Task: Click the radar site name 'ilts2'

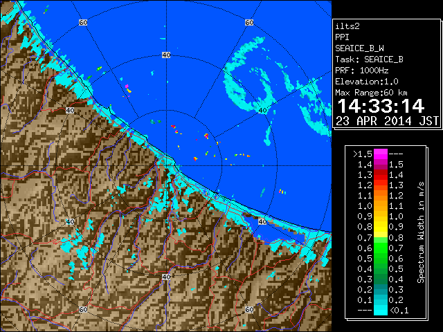Action: coord(347,26)
